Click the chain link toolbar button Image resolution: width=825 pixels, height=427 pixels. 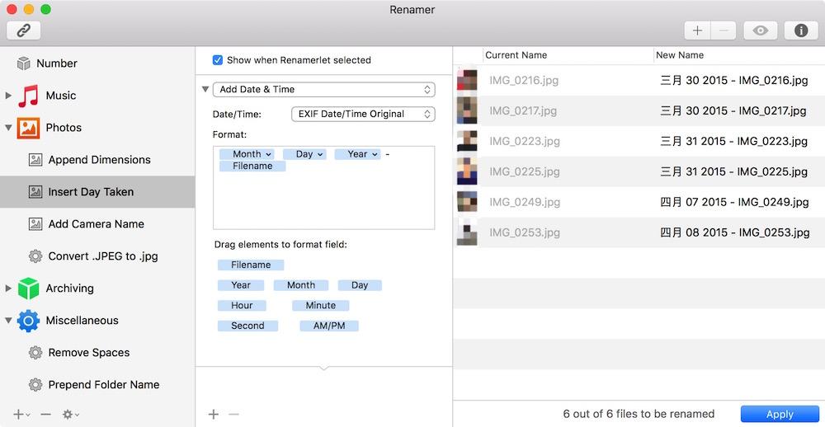tap(24, 30)
